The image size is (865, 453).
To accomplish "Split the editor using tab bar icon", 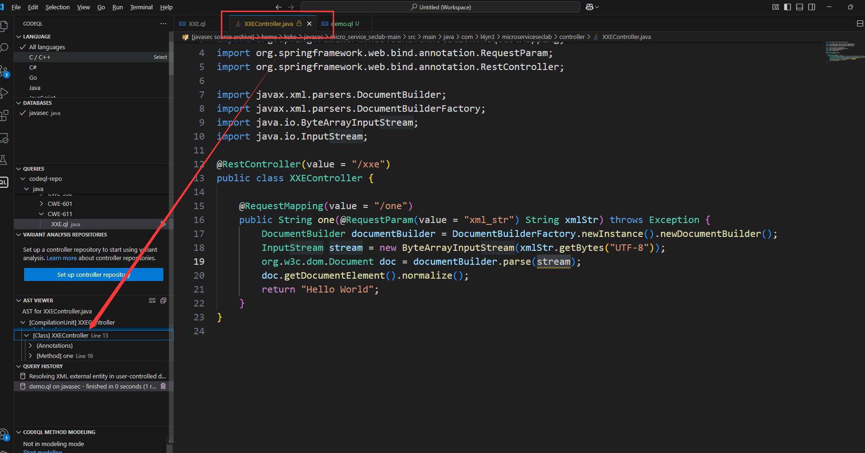I will pyautogui.click(x=860, y=24).
